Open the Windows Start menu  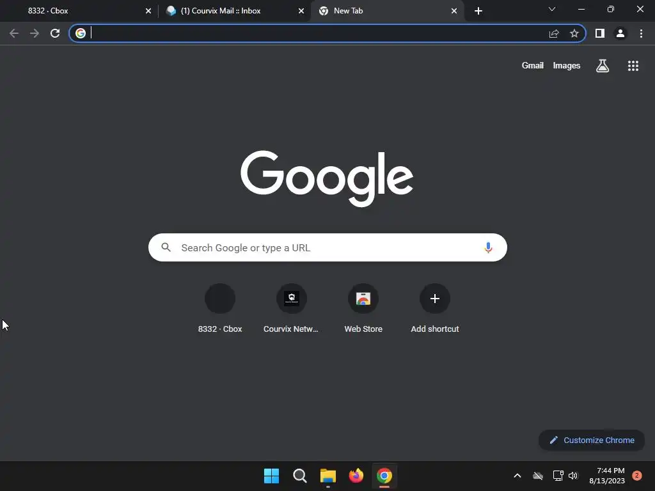(x=271, y=476)
